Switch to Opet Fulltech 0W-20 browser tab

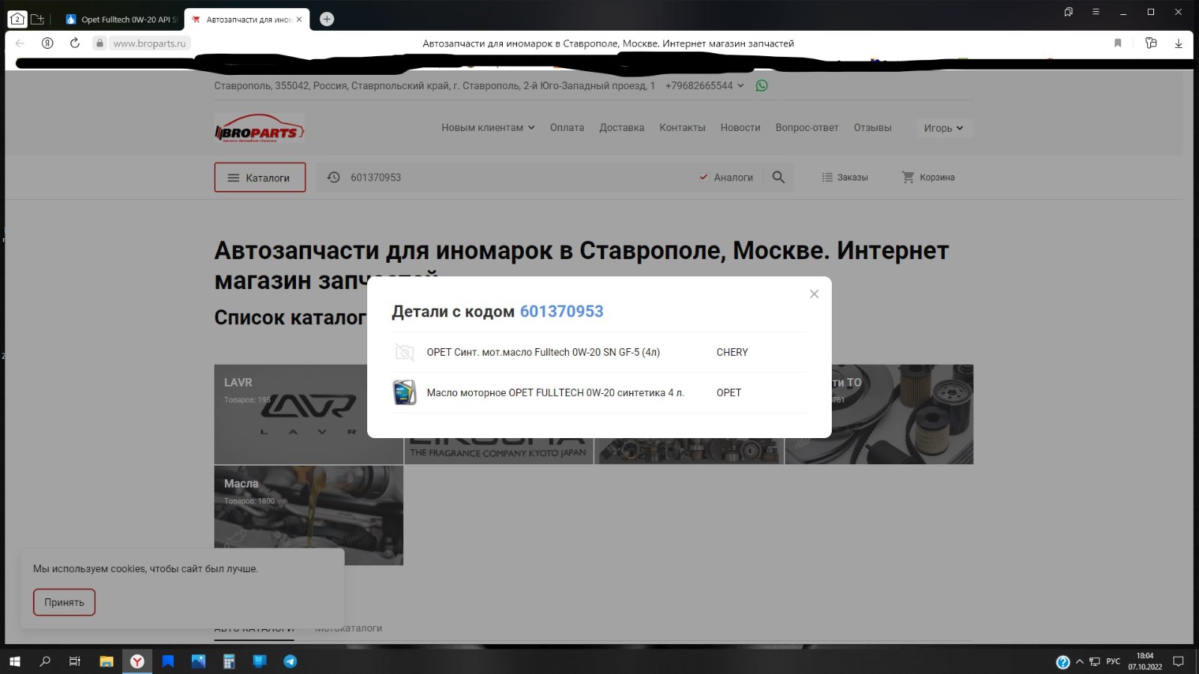tap(122, 19)
